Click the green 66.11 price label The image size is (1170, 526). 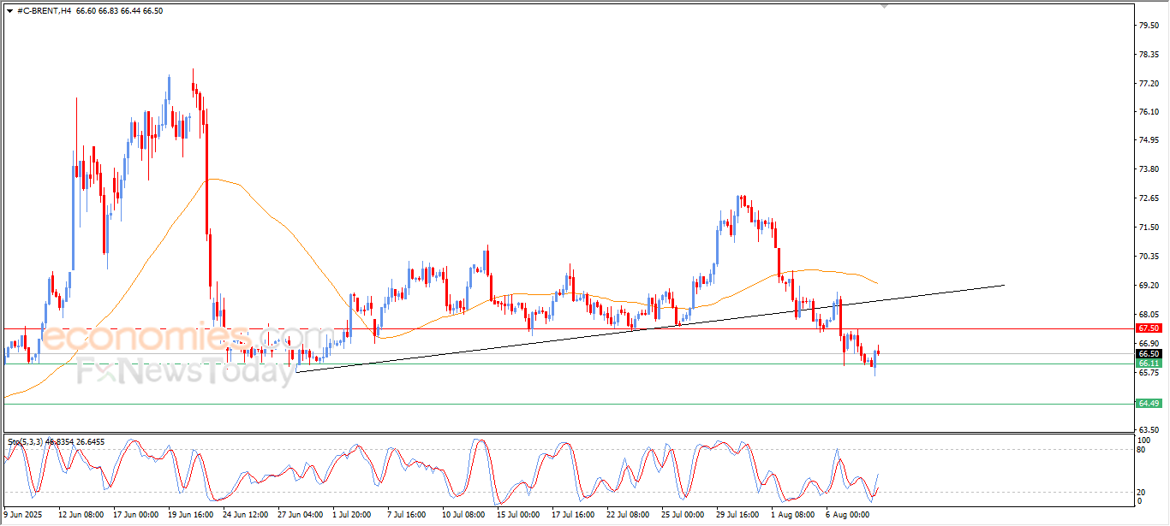pyautogui.click(x=1149, y=363)
